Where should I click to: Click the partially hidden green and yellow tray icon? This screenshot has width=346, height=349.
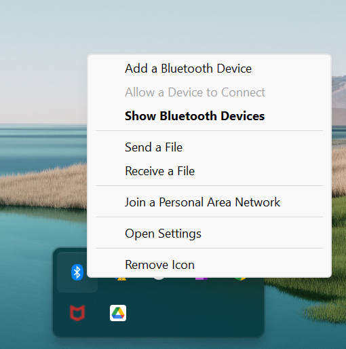click(x=240, y=279)
